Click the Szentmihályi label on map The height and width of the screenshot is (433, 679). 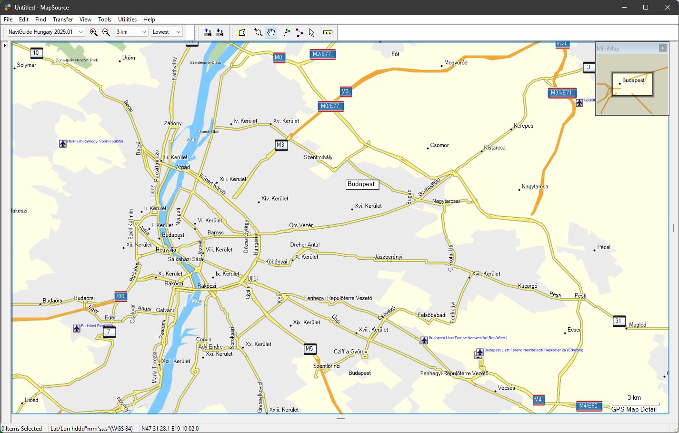tap(319, 157)
